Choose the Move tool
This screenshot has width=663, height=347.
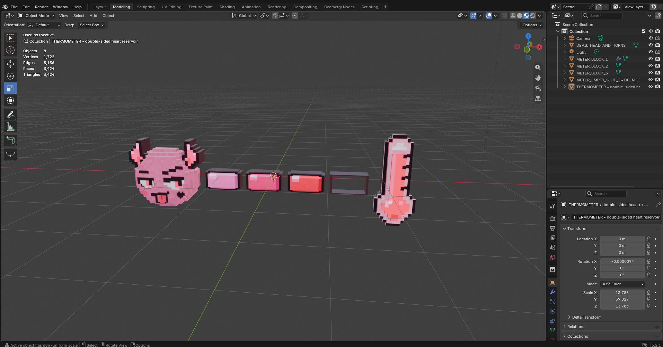pos(10,64)
